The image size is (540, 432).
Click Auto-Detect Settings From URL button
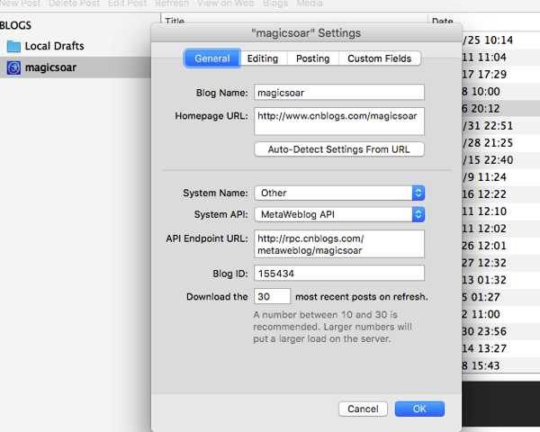[339, 149]
